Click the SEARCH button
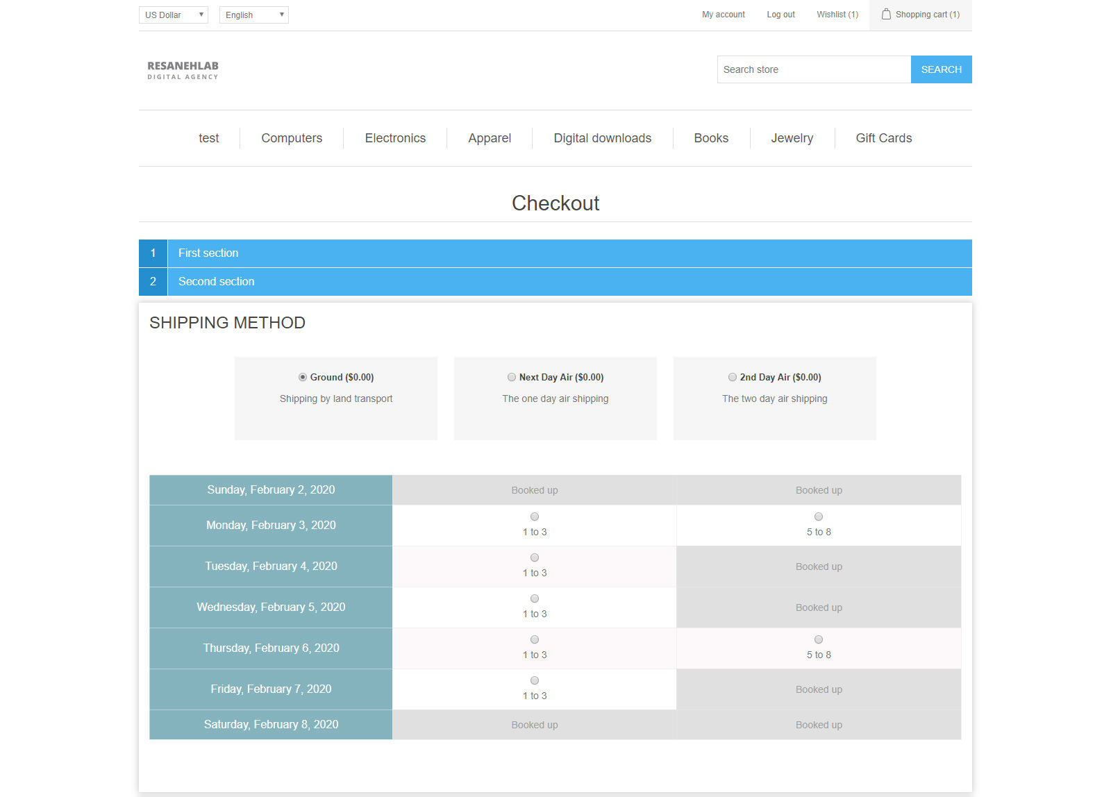 coord(942,69)
